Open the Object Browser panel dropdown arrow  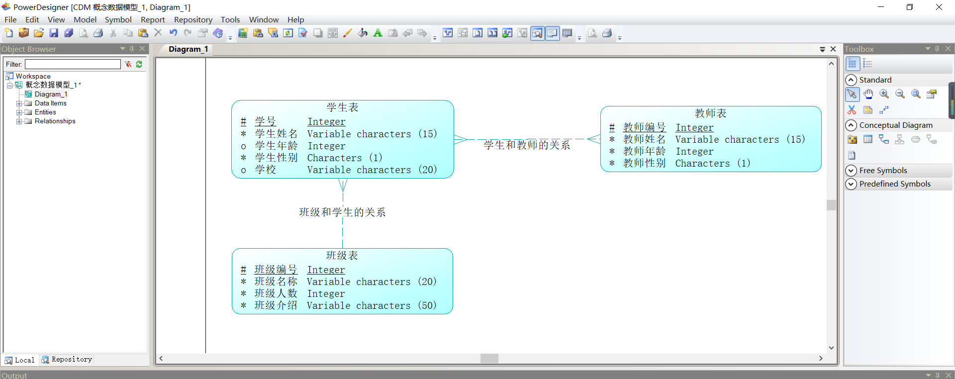tap(122, 49)
